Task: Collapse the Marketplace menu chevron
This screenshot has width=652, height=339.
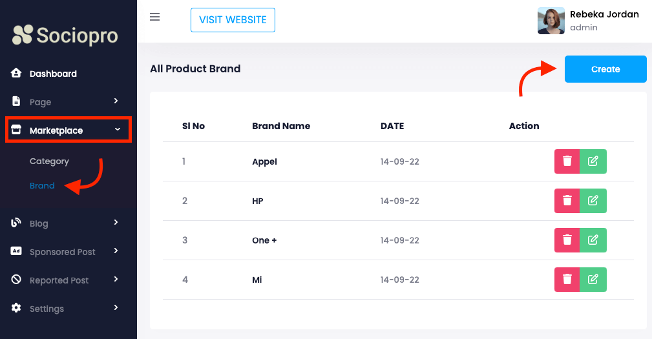Action: click(117, 130)
